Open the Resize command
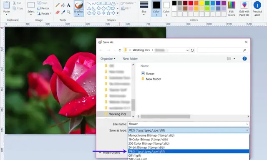 [43, 8]
